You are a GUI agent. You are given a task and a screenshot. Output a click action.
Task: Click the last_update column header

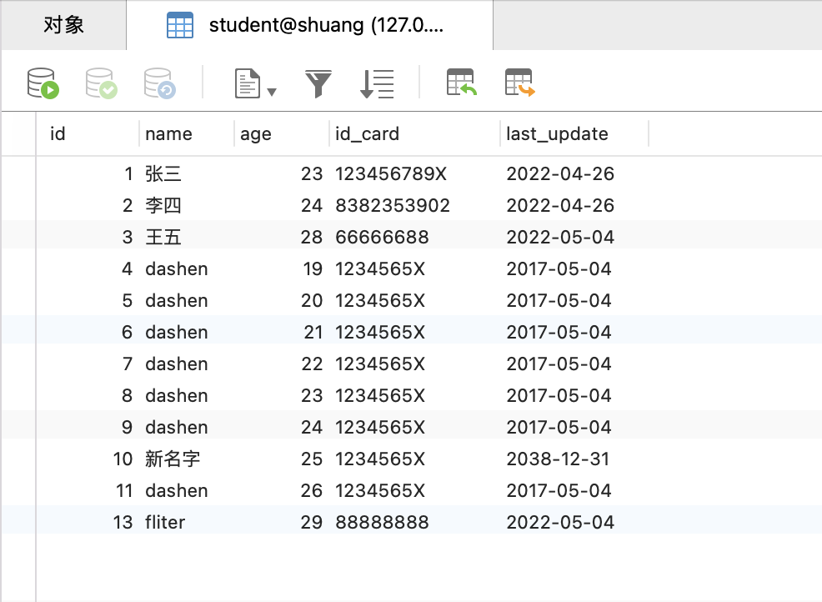tap(557, 133)
